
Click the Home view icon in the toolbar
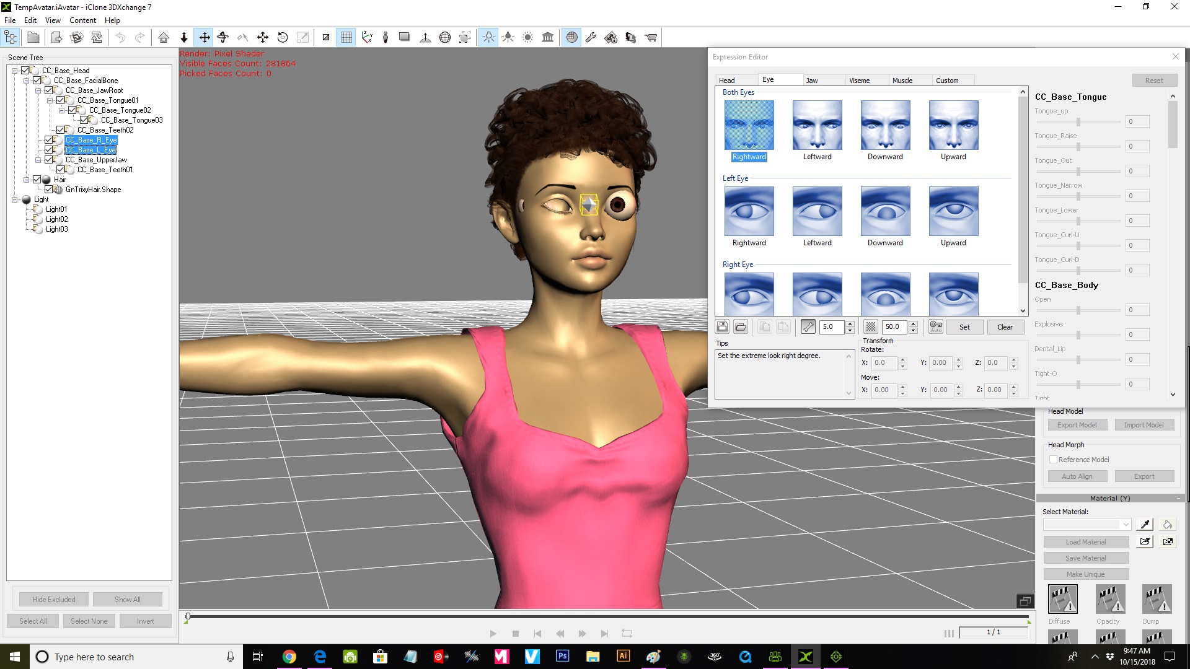click(164, 38)
